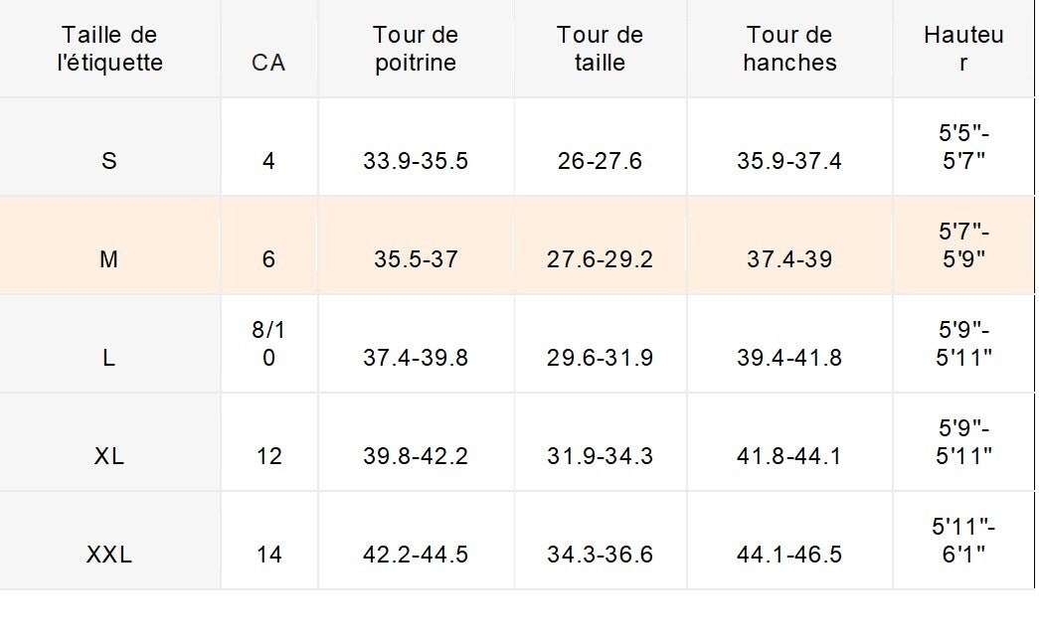Select the CA column header
The image size is (1039, 642).
tap(268, 63)
